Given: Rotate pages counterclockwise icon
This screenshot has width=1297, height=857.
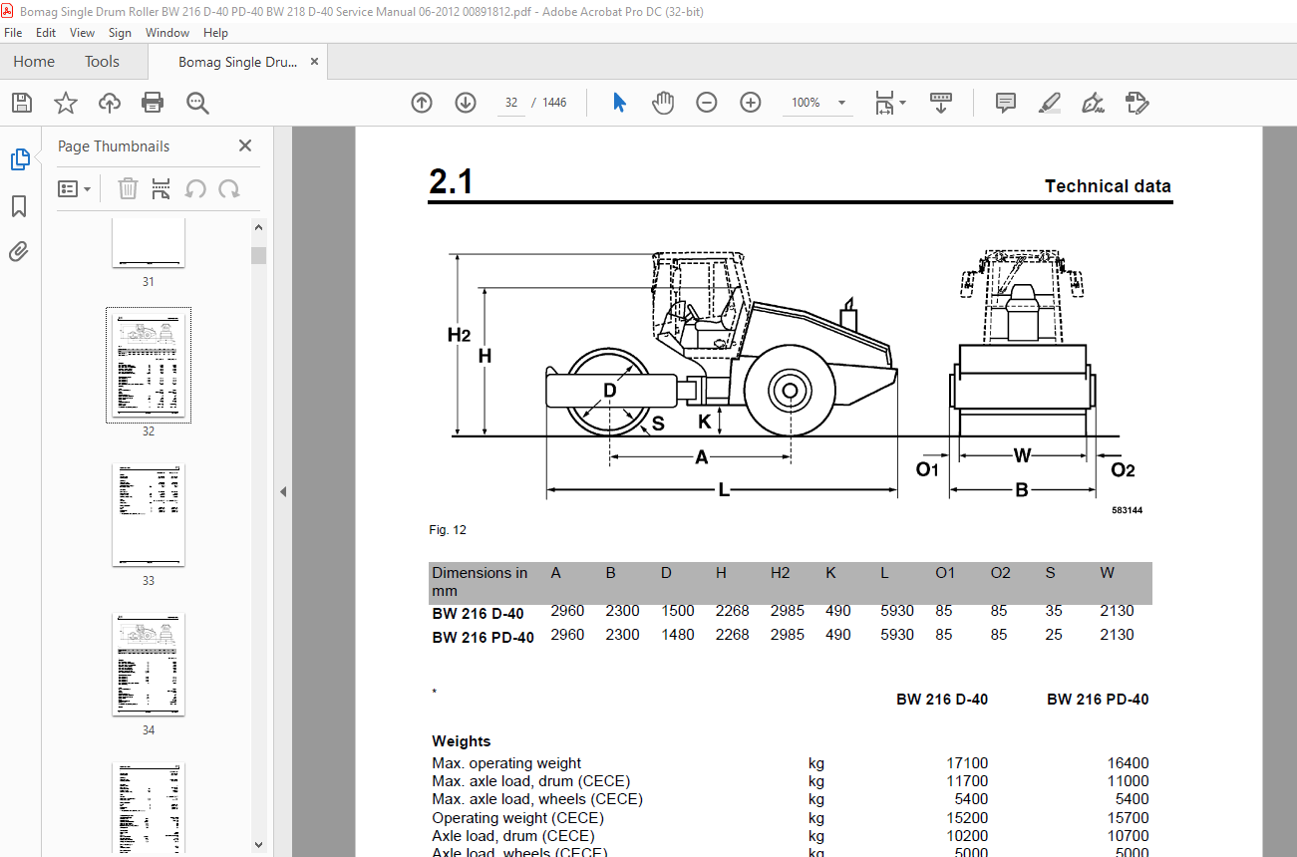Looking at the screenshot, I should 195,188.
